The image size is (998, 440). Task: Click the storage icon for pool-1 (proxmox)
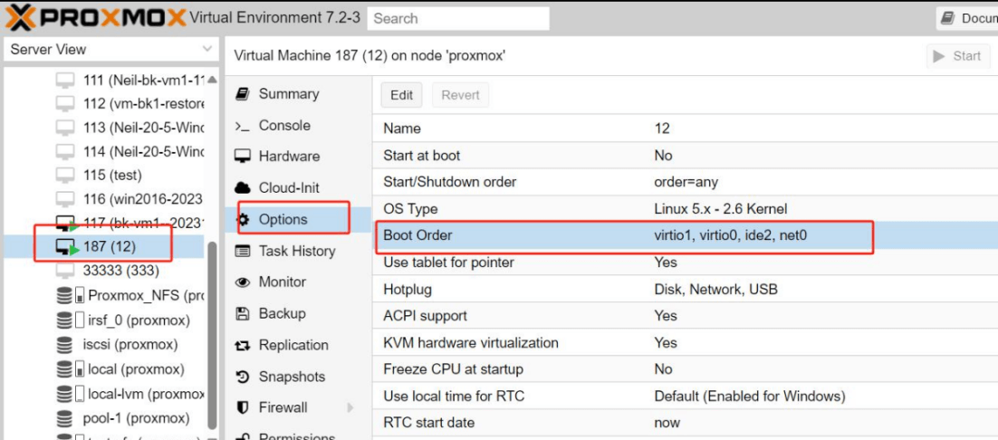(x=64, y=419)
